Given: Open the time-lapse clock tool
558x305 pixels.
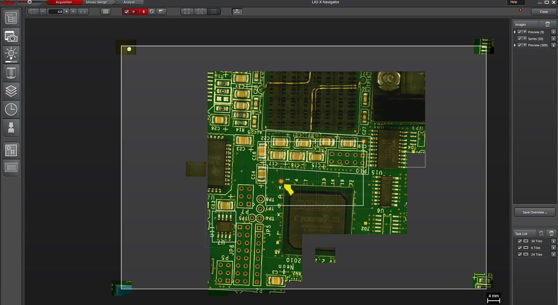Looking at the screenshot, I should [x=11, y=109].
